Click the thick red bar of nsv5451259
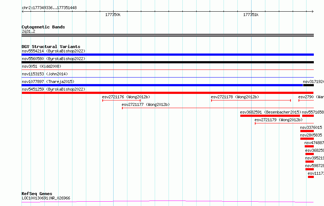 click(x=167, y=93)
